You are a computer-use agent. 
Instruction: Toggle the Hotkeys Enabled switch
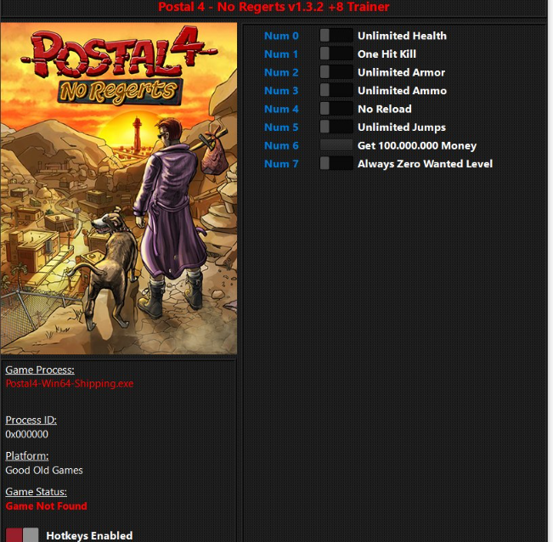point(22,535)
